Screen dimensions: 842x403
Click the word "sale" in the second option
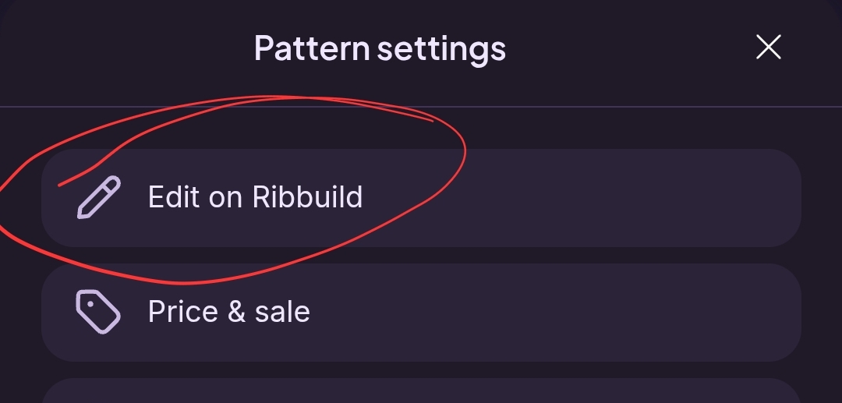[282, 312]
